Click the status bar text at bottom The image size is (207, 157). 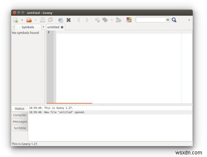tap(25, 144)
